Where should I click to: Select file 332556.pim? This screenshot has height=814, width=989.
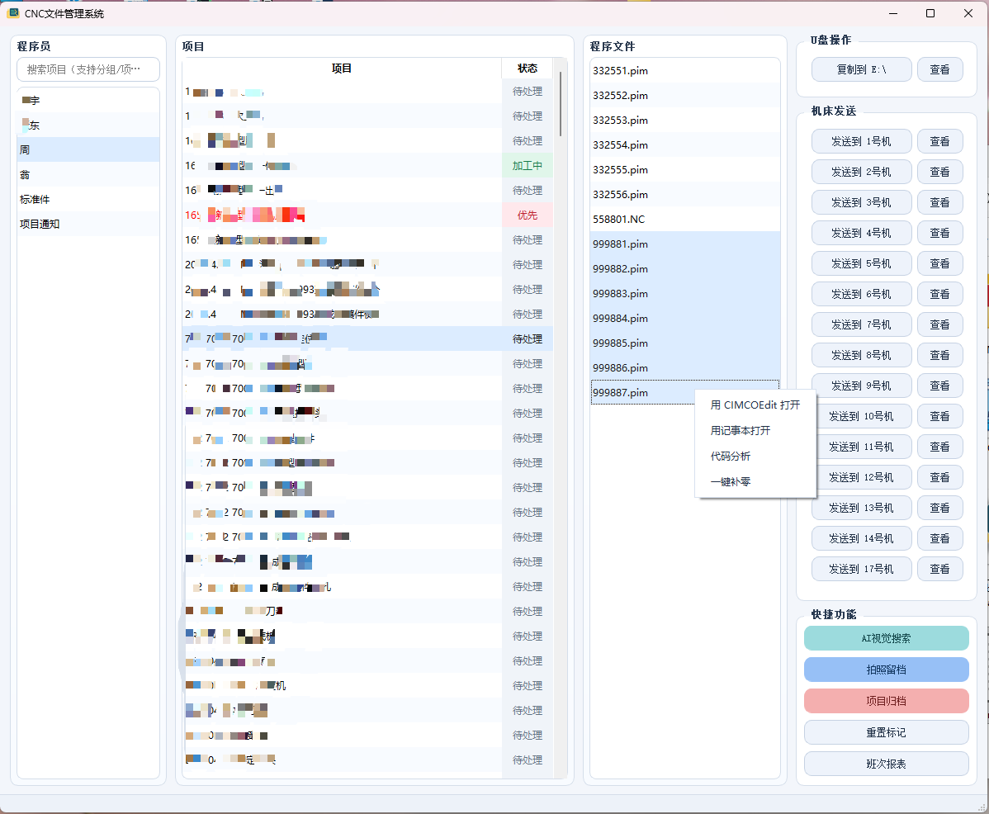(685, 194)
